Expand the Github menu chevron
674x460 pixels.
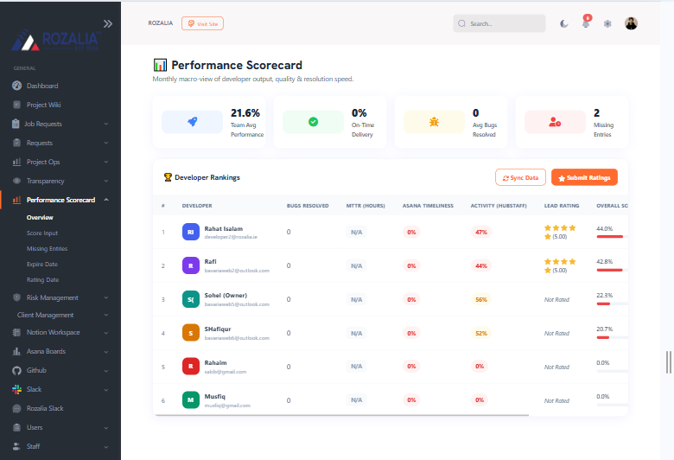point(105,370)
